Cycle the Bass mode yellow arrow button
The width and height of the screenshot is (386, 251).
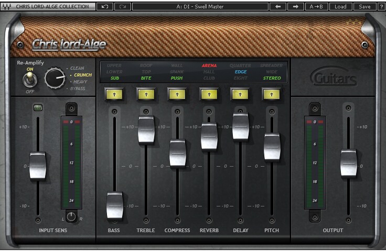coord(114,94)
